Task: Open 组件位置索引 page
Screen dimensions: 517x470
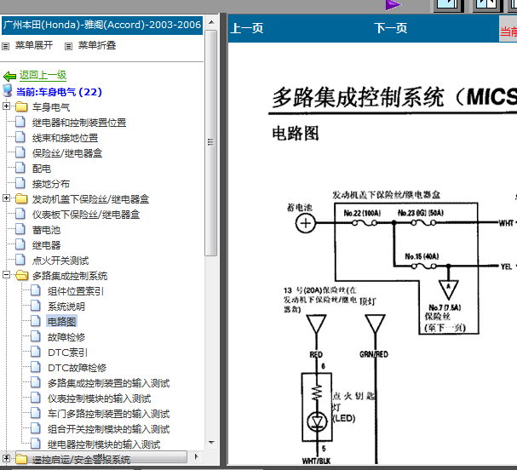Action: click(x=76, y=291)
